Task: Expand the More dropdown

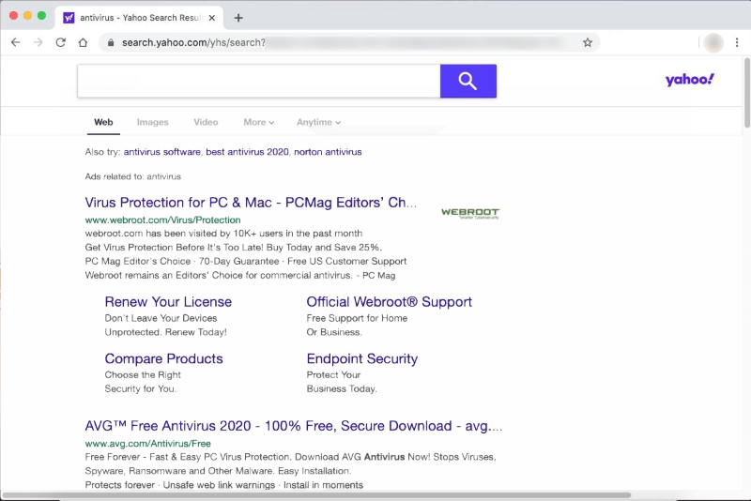Action: 259,122
